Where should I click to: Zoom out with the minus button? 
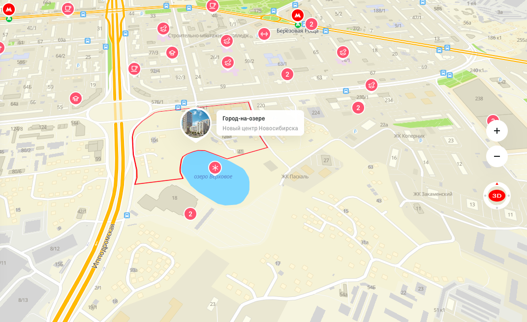coord(497,156)
